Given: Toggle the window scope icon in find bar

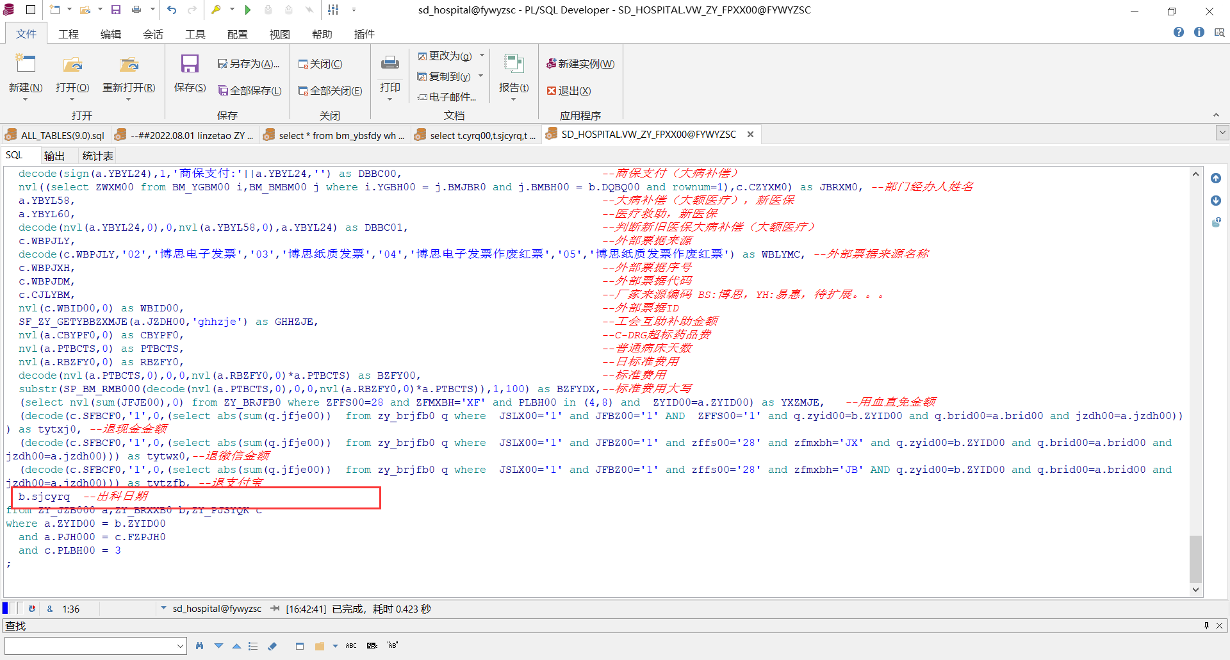Looking at the screenshot, I should point(300,646).
